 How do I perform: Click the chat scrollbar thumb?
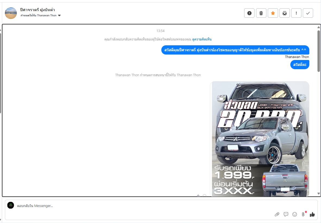pyautogui.click(x=319, y=51)
